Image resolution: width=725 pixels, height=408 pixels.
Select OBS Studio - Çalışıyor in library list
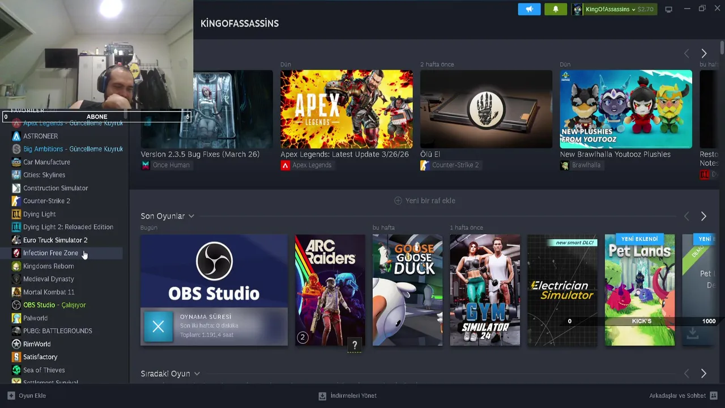point(54,305)
